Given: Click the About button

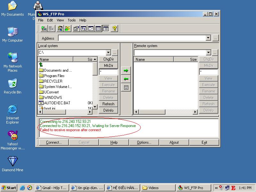Looking at the screenshot, I should point(174,142).
